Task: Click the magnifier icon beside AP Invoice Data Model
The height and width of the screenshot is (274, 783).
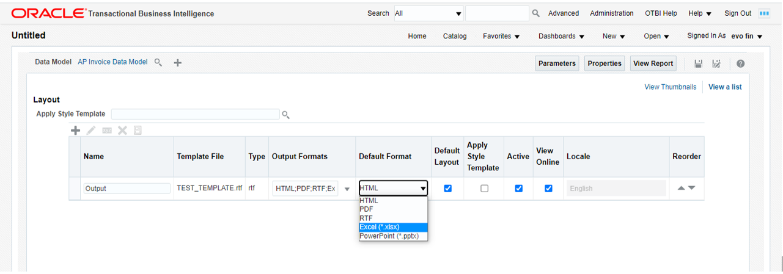Action: point(158,62)
